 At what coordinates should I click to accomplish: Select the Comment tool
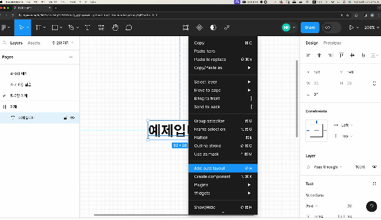tap(129, 27)
